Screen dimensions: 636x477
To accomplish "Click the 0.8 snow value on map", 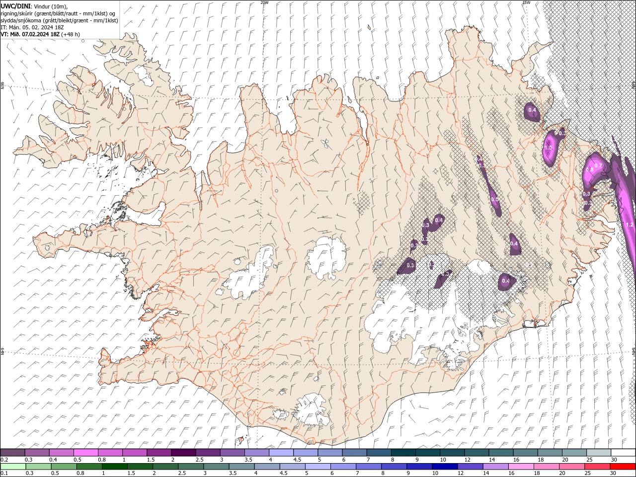I will point(590,170).
